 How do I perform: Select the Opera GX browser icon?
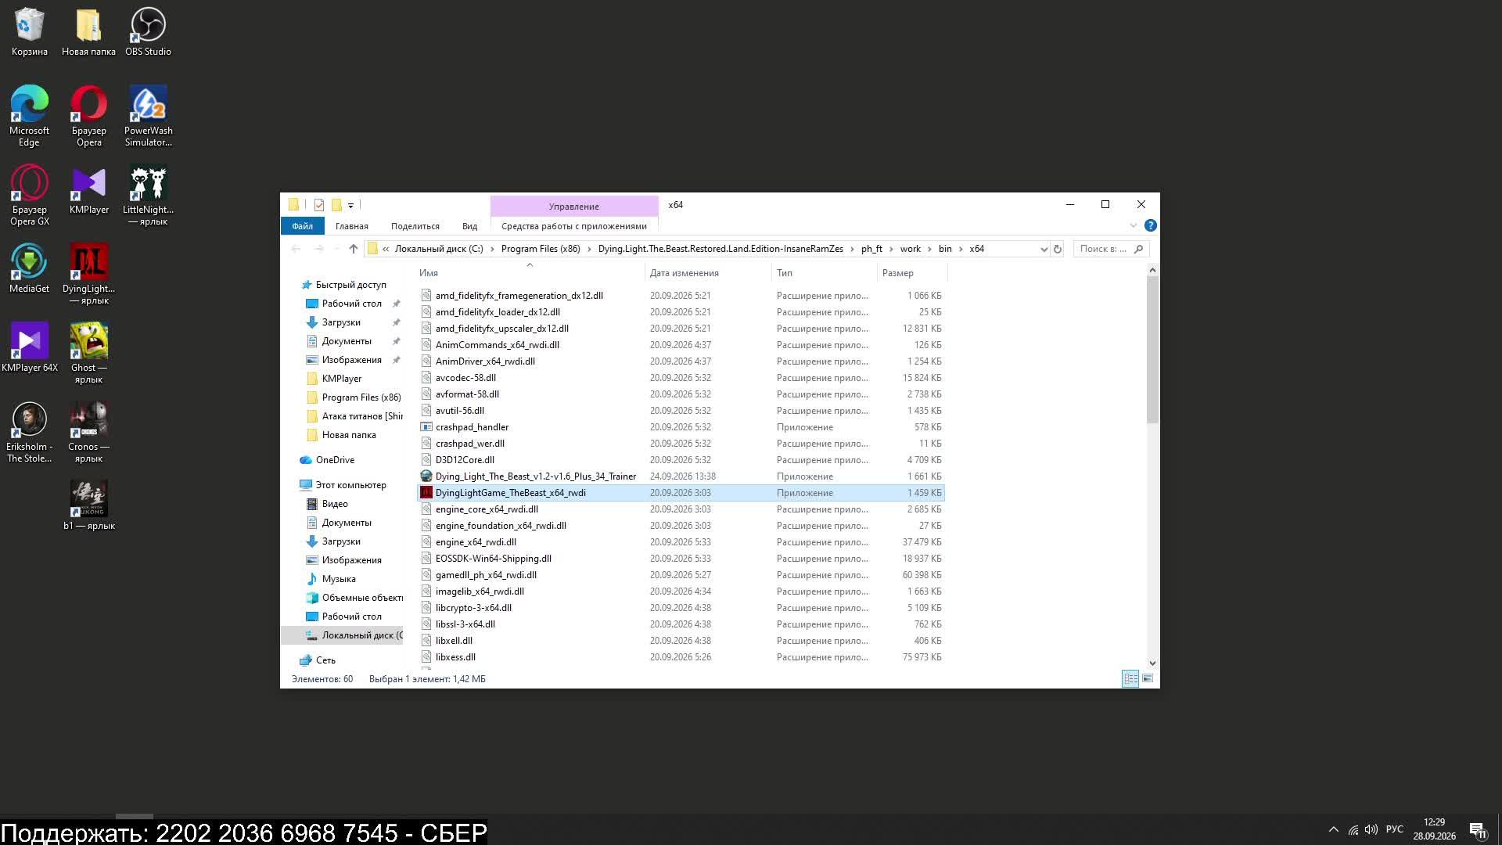pyautogui.click(x=29, y=195)
